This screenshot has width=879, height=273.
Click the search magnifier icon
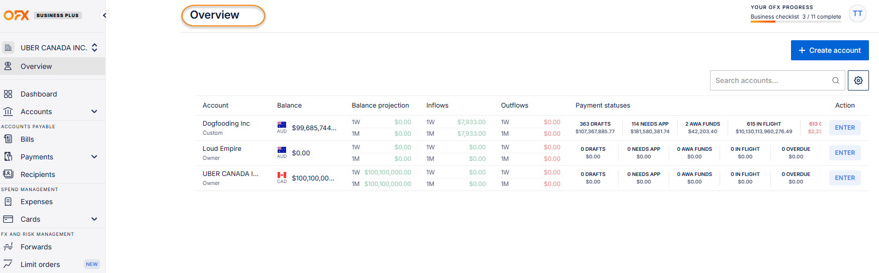point(835,80)
